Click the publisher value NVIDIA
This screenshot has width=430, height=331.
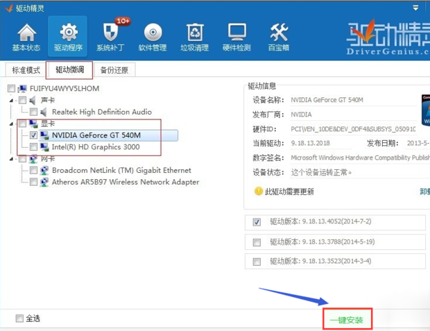[301, 114]
